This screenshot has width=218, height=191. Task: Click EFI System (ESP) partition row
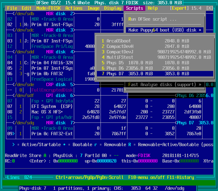coord(52,106)
